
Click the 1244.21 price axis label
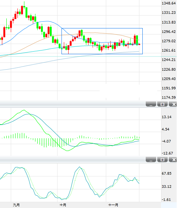[x=169, y=60]
